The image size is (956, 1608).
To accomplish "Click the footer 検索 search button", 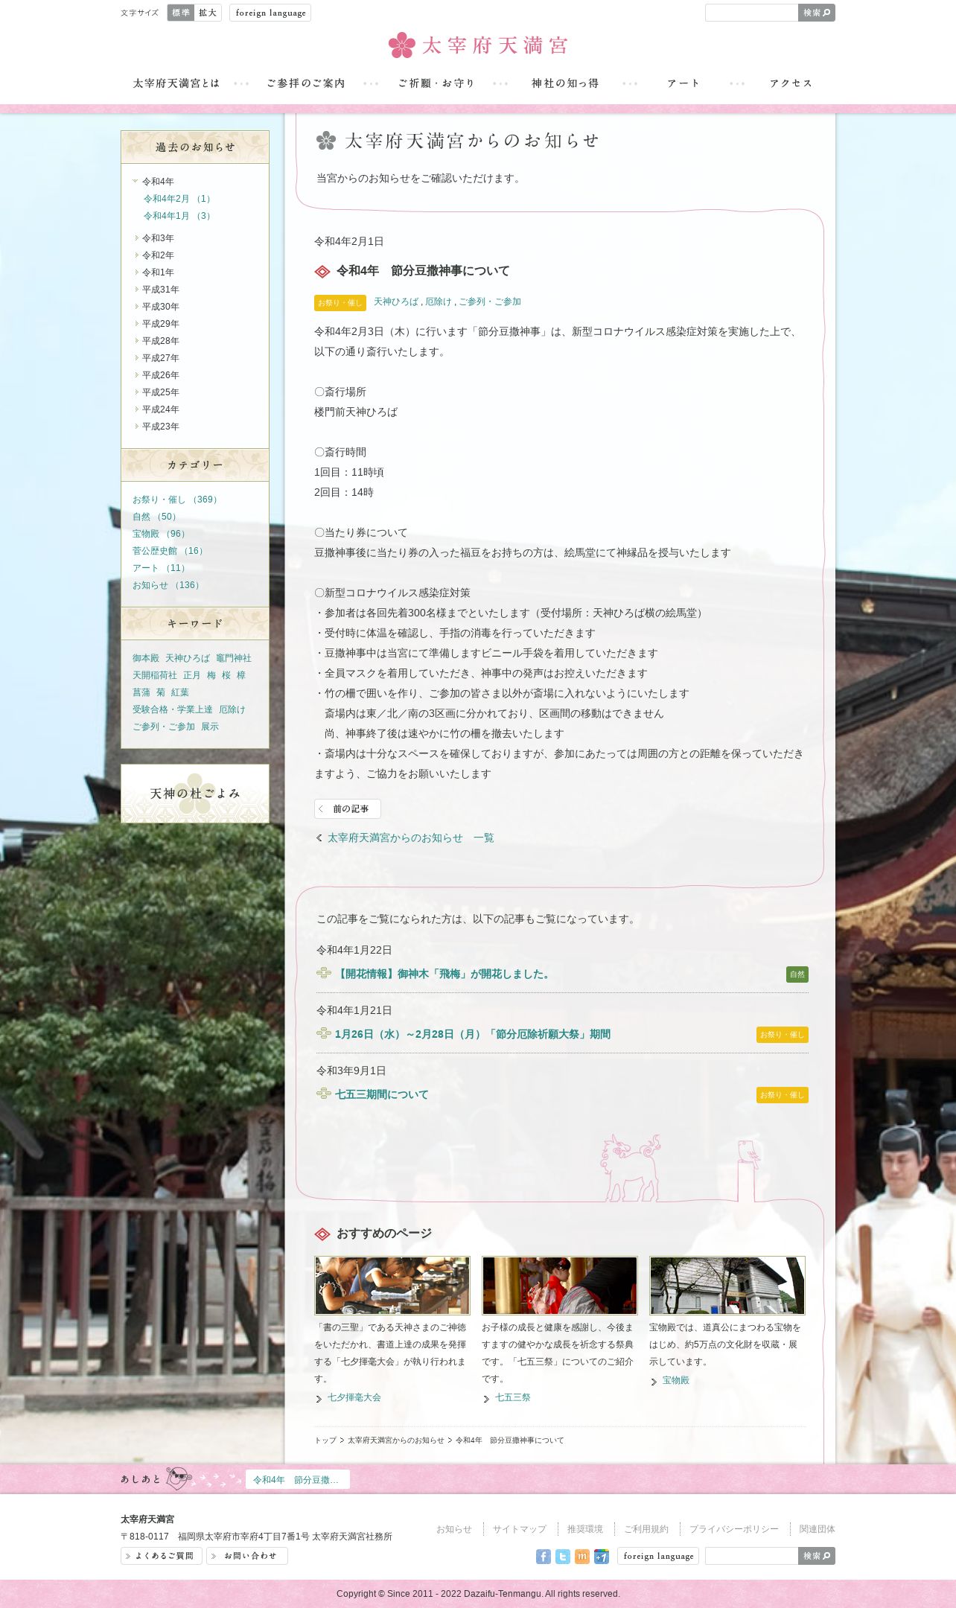I will pos(817,1556).
